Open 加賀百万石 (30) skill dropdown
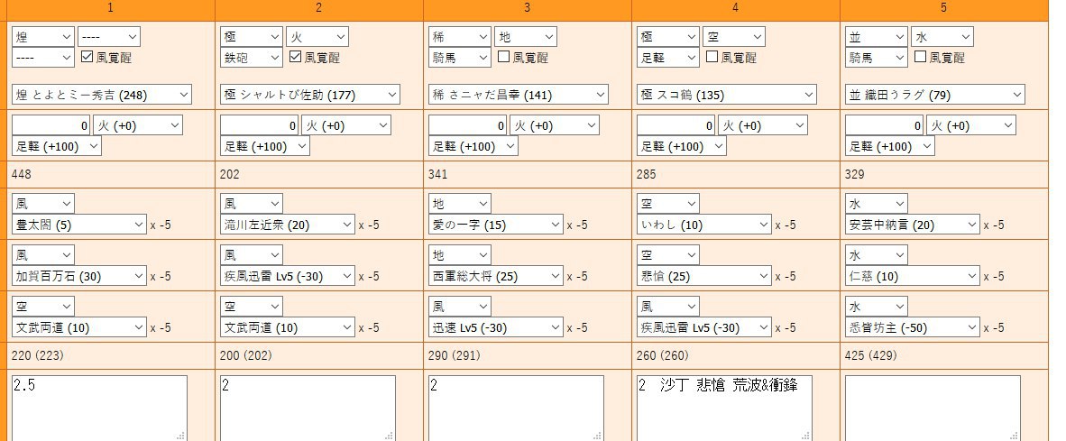The width and height of the screenshot is (1066, 441). click(x=78, y=276)
